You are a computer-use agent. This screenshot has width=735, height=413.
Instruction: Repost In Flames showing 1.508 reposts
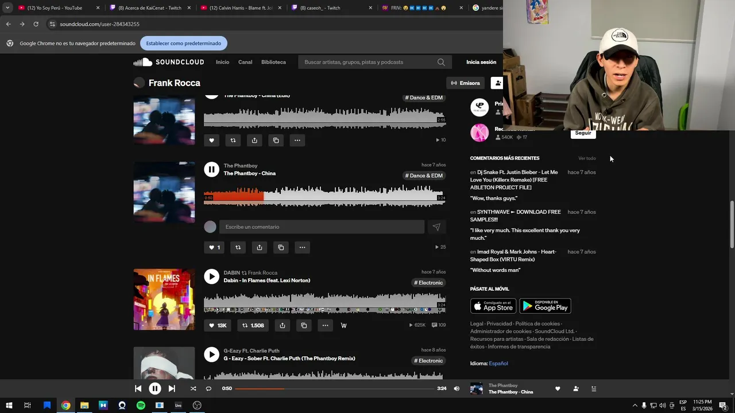pyautogui.click(x=253, y=325)
